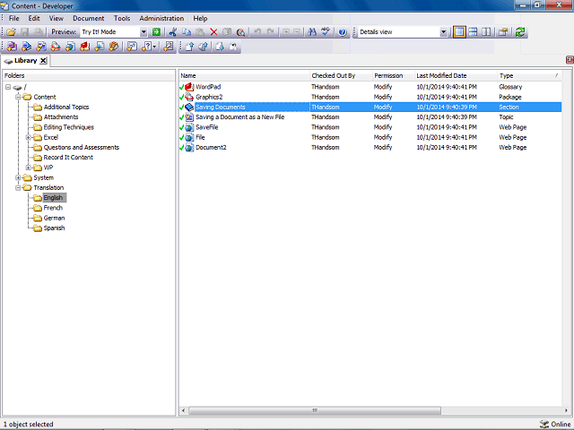Enable the single-pane layout view
574x430 pixels.
pos(459,32)
